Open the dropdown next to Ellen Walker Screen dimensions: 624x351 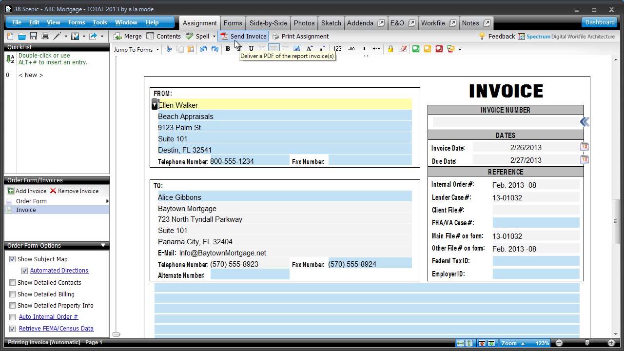click(x=155, y=104)
